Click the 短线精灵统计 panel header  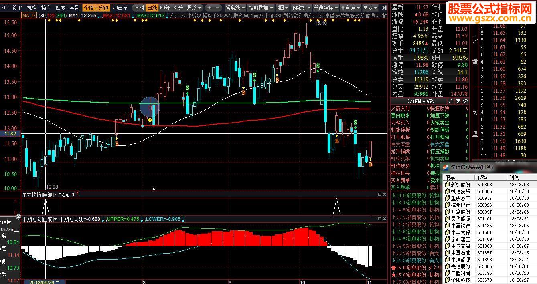[421, 101]
